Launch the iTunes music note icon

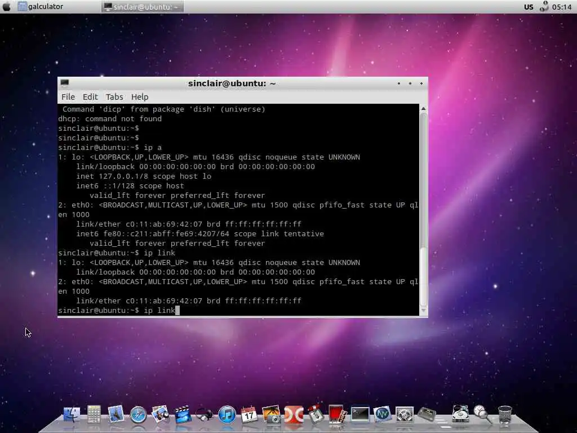(x=227, y=415)
